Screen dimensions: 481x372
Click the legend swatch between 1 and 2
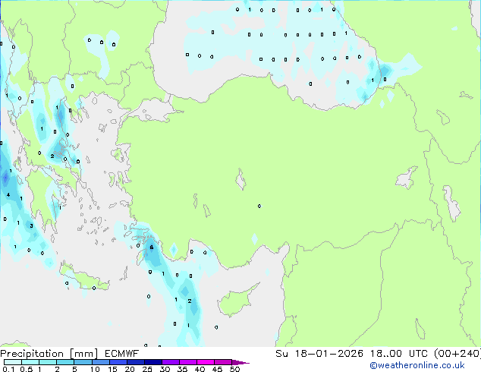[48, 362]
